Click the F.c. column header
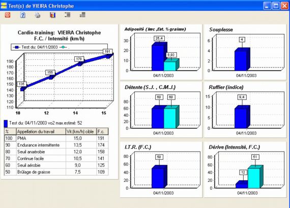Screen dimensions: 290x208 (x=102, y=131)
